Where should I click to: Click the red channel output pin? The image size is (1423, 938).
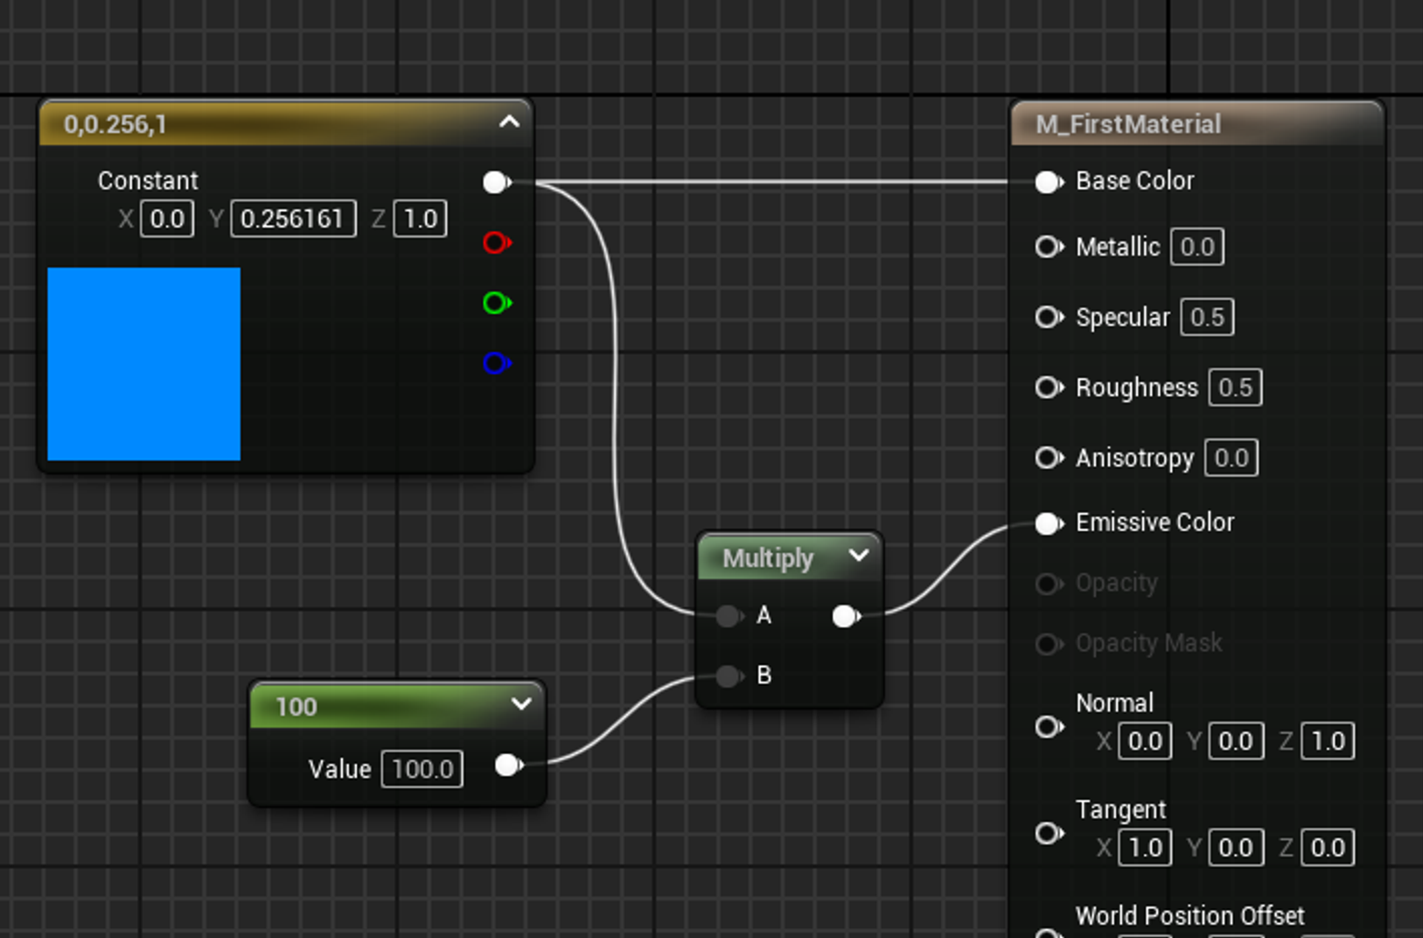click(x=497, y=242)
